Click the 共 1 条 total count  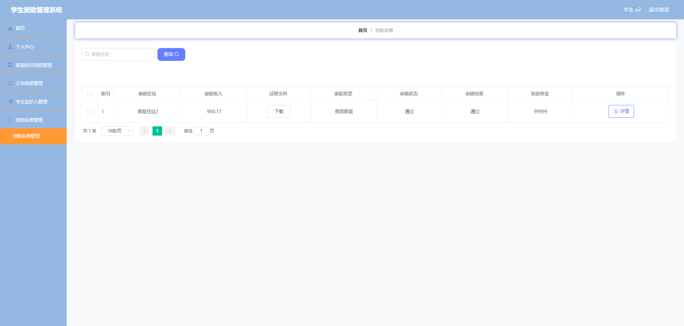pyautogui.click(x=90, y=131)
